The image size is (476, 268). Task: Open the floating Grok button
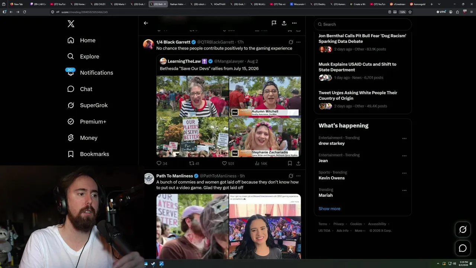tap(463, 230)
